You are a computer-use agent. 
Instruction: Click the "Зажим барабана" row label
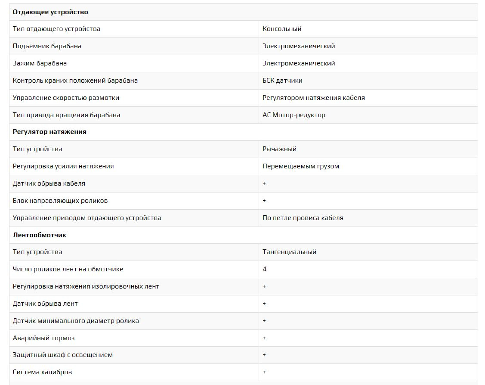[40, 63]
